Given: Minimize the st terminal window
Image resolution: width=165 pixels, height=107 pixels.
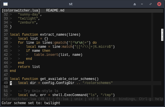Looking at the screenshot, I should [x=142, y=4].
